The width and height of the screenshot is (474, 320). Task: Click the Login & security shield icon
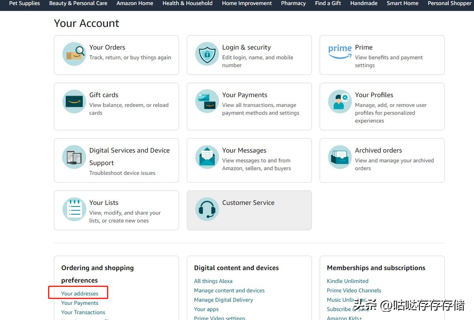click(x=207, y=54)
